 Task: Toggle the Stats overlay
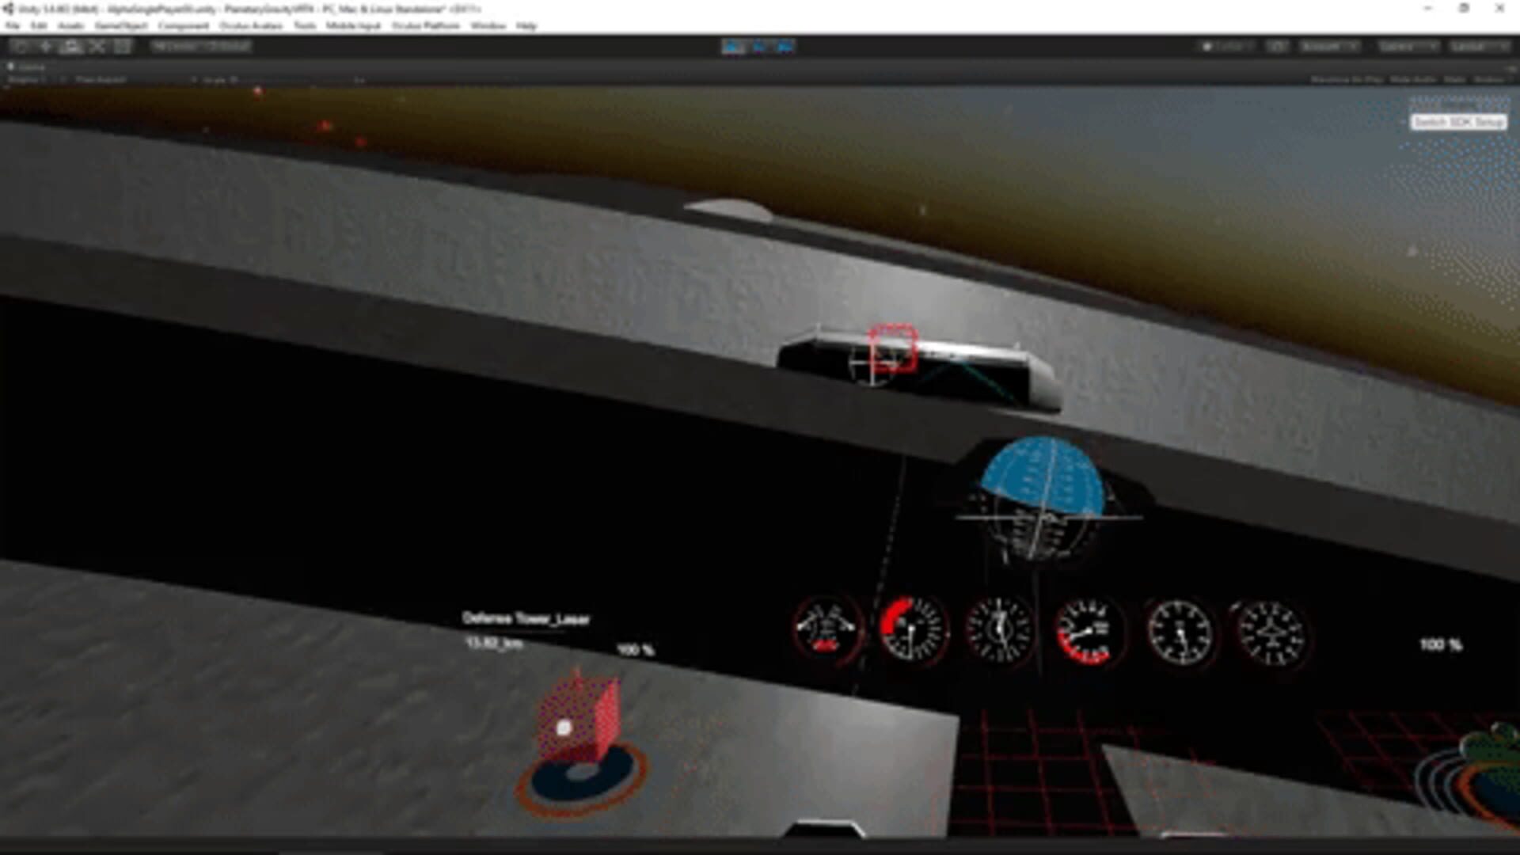(1453, 80)
